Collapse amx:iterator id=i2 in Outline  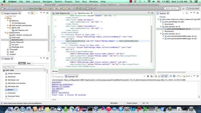(161, 26)
